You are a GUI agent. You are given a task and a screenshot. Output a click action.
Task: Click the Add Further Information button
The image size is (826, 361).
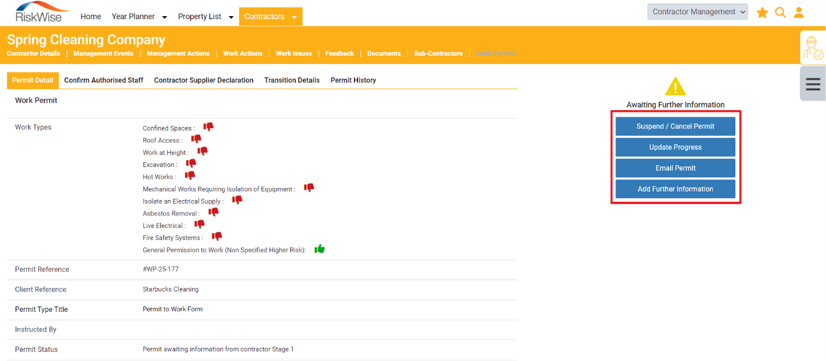(675, 189)
